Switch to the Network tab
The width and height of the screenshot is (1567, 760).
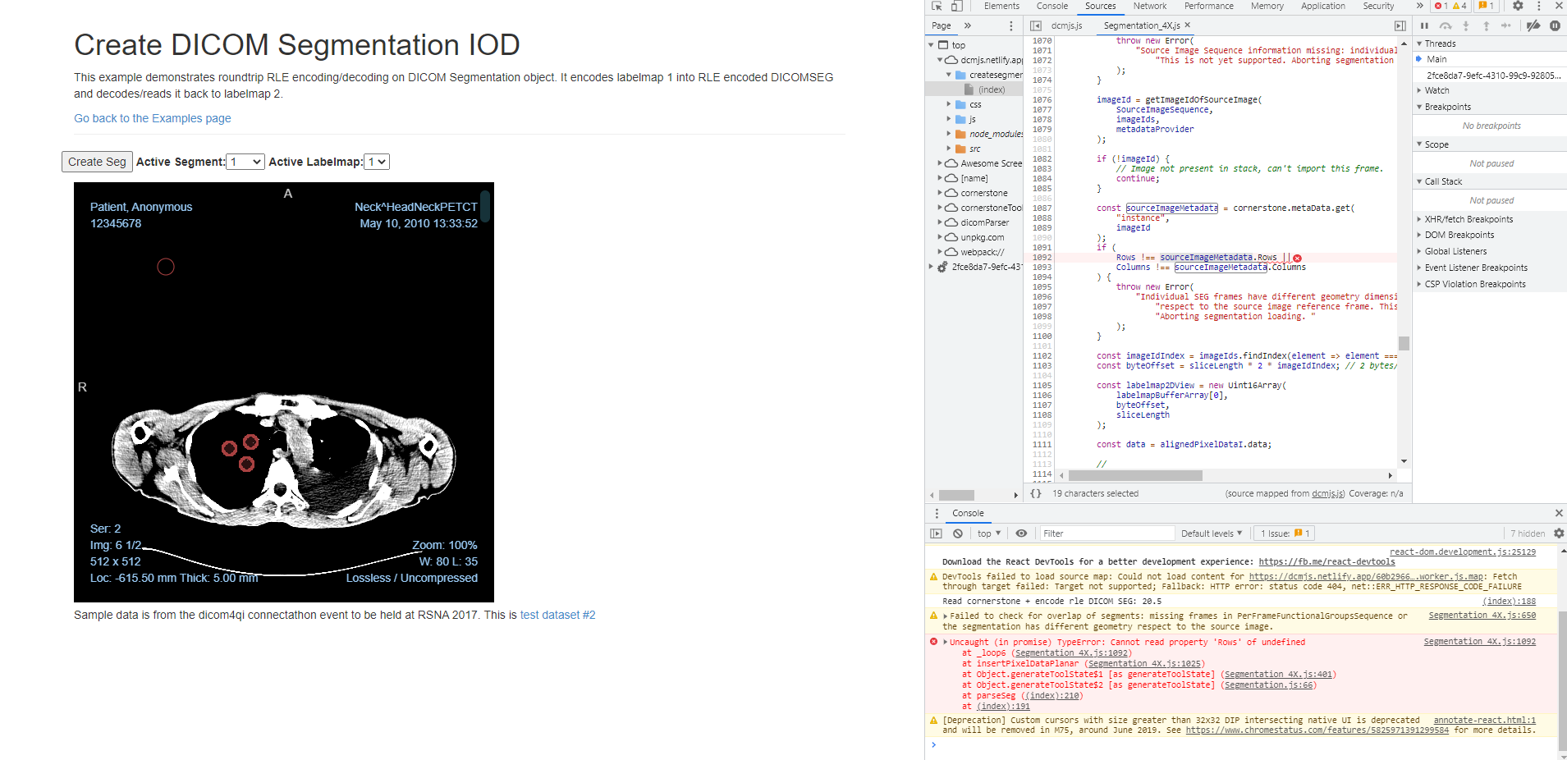coord(1150,6)
